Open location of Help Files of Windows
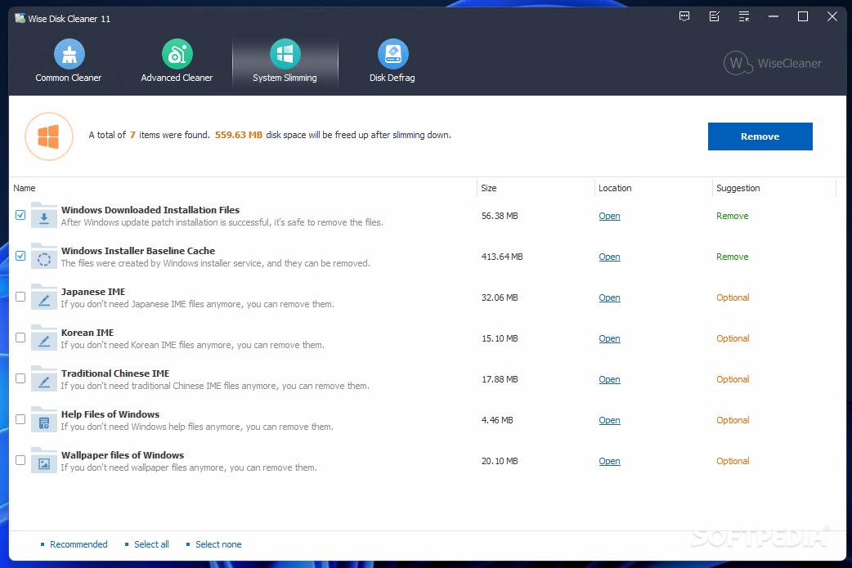Screen dimensions: 852x568 (609, 420)
